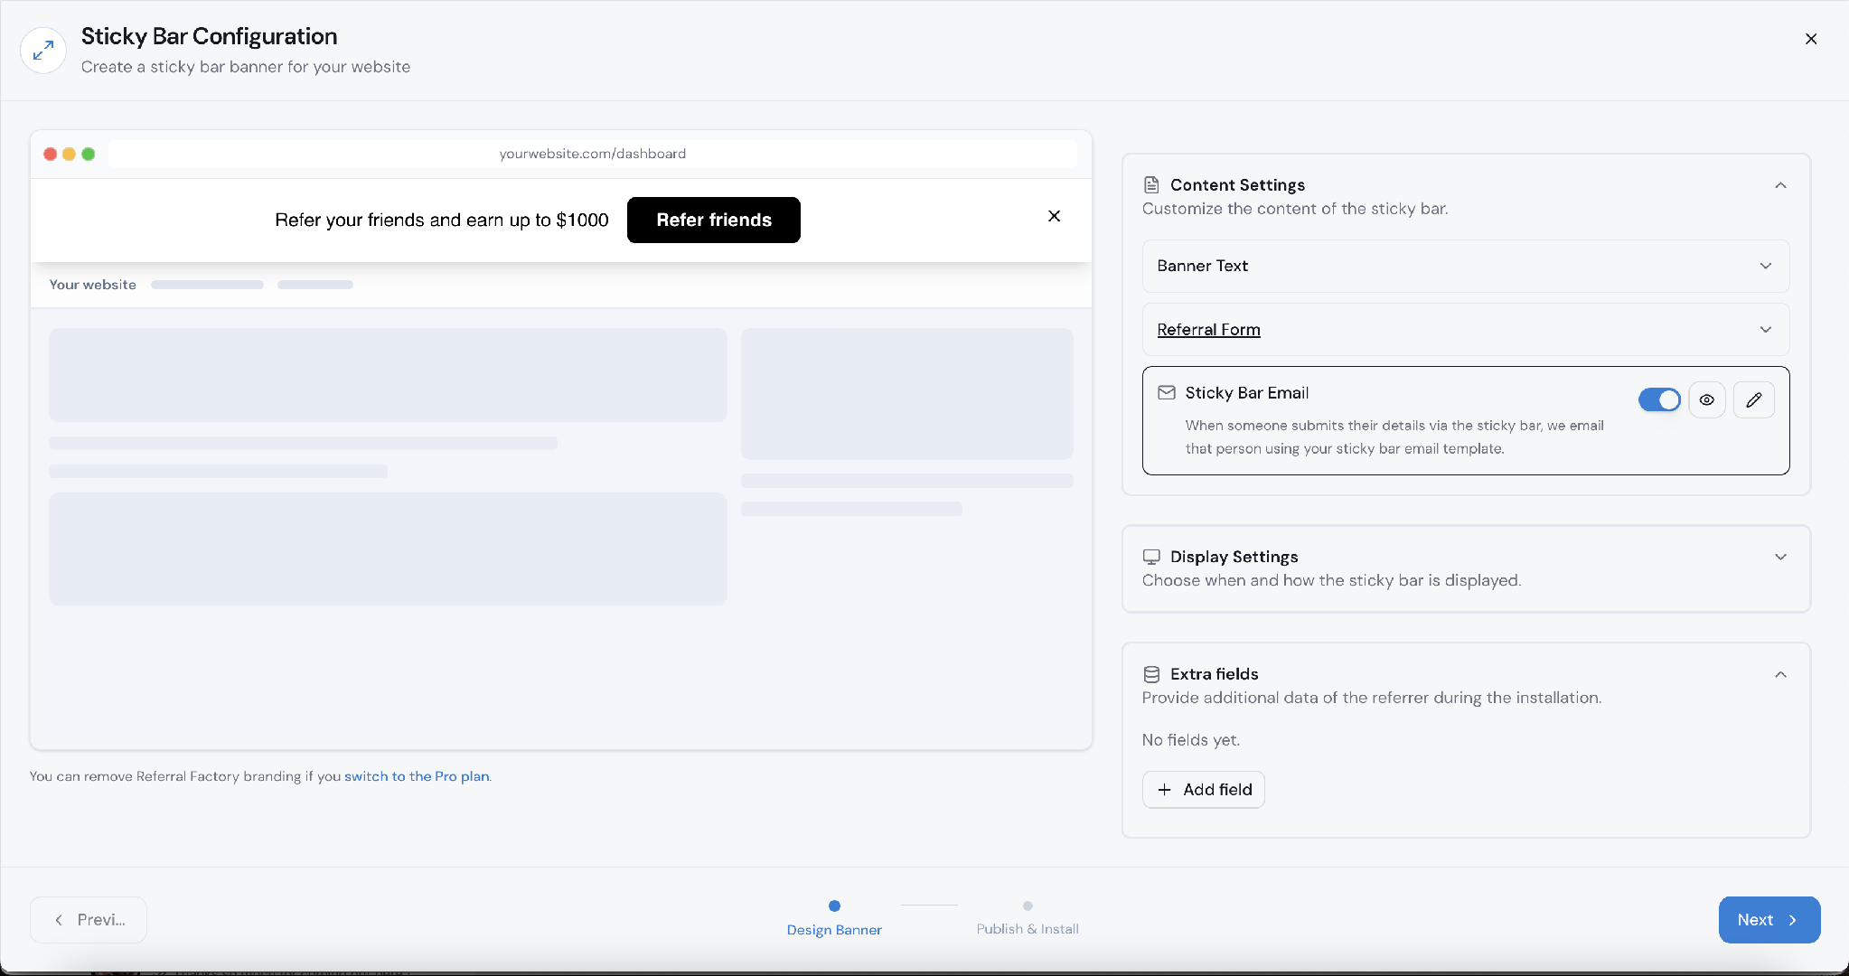Screen dimensions: 1849x976
Task: Close the Sticky Bar Configuration dialog
Action: click(x=1811, y=39)
